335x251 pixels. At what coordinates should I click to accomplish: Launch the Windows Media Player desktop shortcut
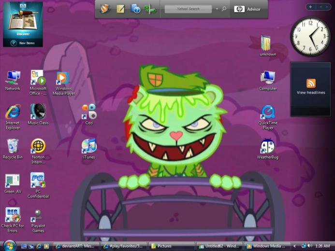pos(64,83)
